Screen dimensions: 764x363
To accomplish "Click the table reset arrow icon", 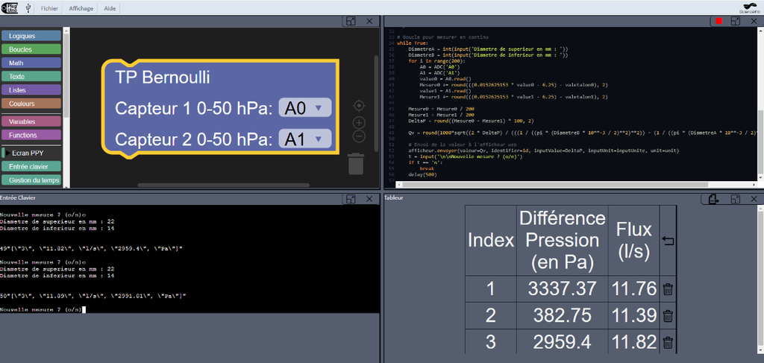I will tap(668, 240).
